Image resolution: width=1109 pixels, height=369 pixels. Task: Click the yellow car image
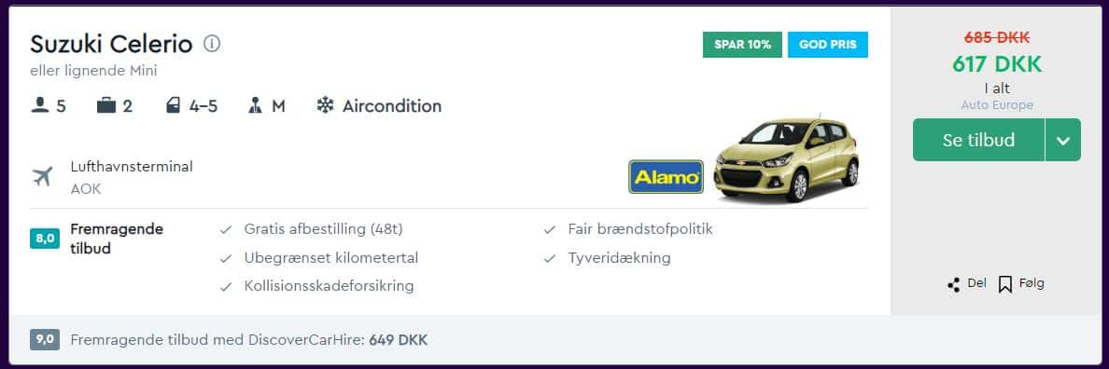(x=787, y=158)
